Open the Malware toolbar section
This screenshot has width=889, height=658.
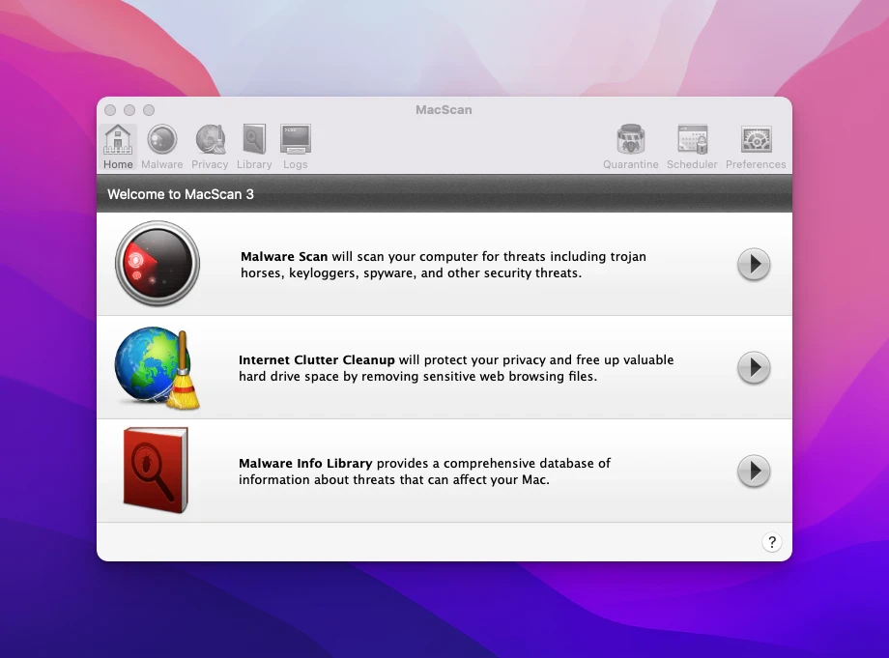(x=161, y=147)
